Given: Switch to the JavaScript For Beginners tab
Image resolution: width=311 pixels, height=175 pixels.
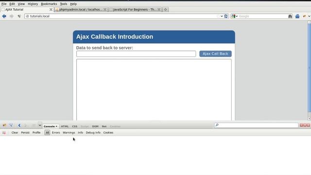Looking at the screenshot, I should pos(135,10).
